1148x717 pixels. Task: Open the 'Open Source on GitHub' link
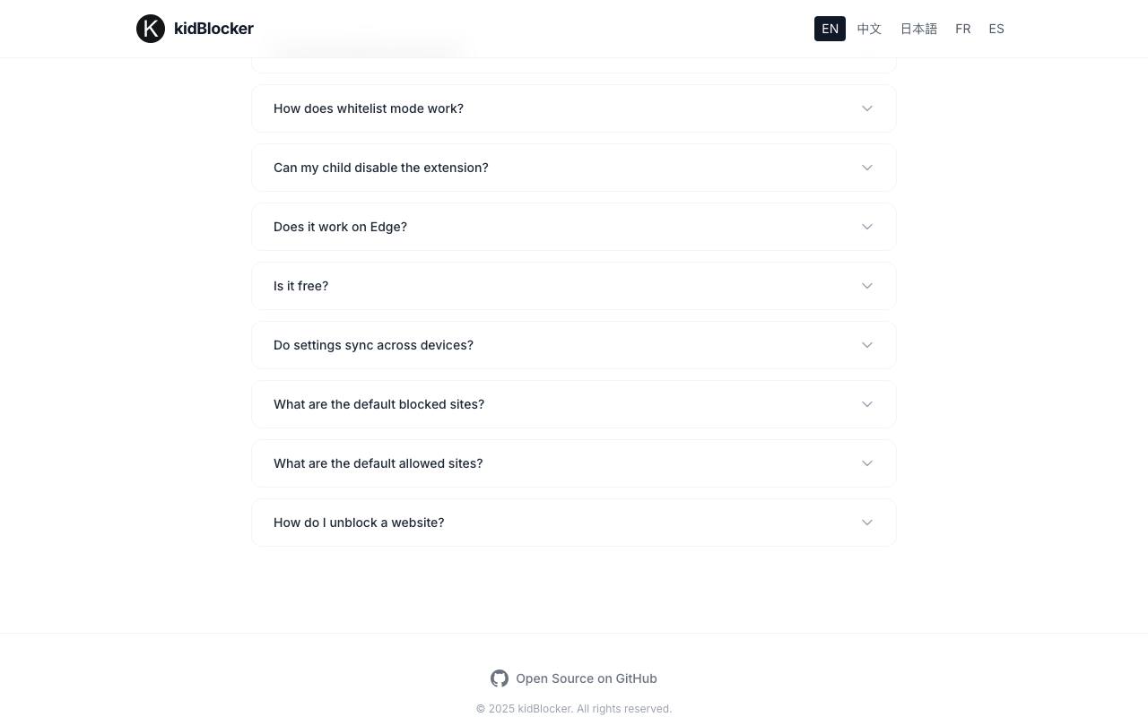tap(574, 678)
